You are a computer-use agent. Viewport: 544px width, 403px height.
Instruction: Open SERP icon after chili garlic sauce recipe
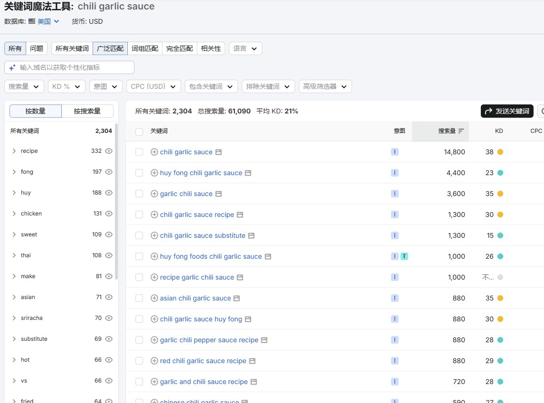240,215
